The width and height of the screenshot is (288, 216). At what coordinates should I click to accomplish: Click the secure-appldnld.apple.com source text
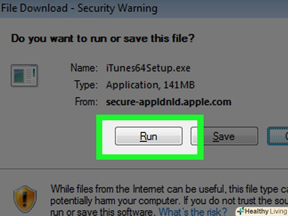[169, 102]
